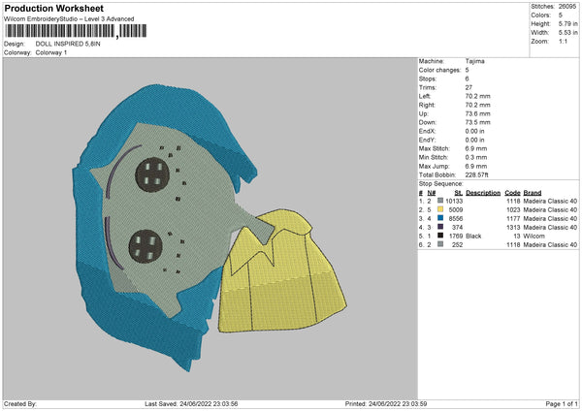The image size is (582, 411).
Task: Click the EndX value 0.00 in
Action: 474,131
